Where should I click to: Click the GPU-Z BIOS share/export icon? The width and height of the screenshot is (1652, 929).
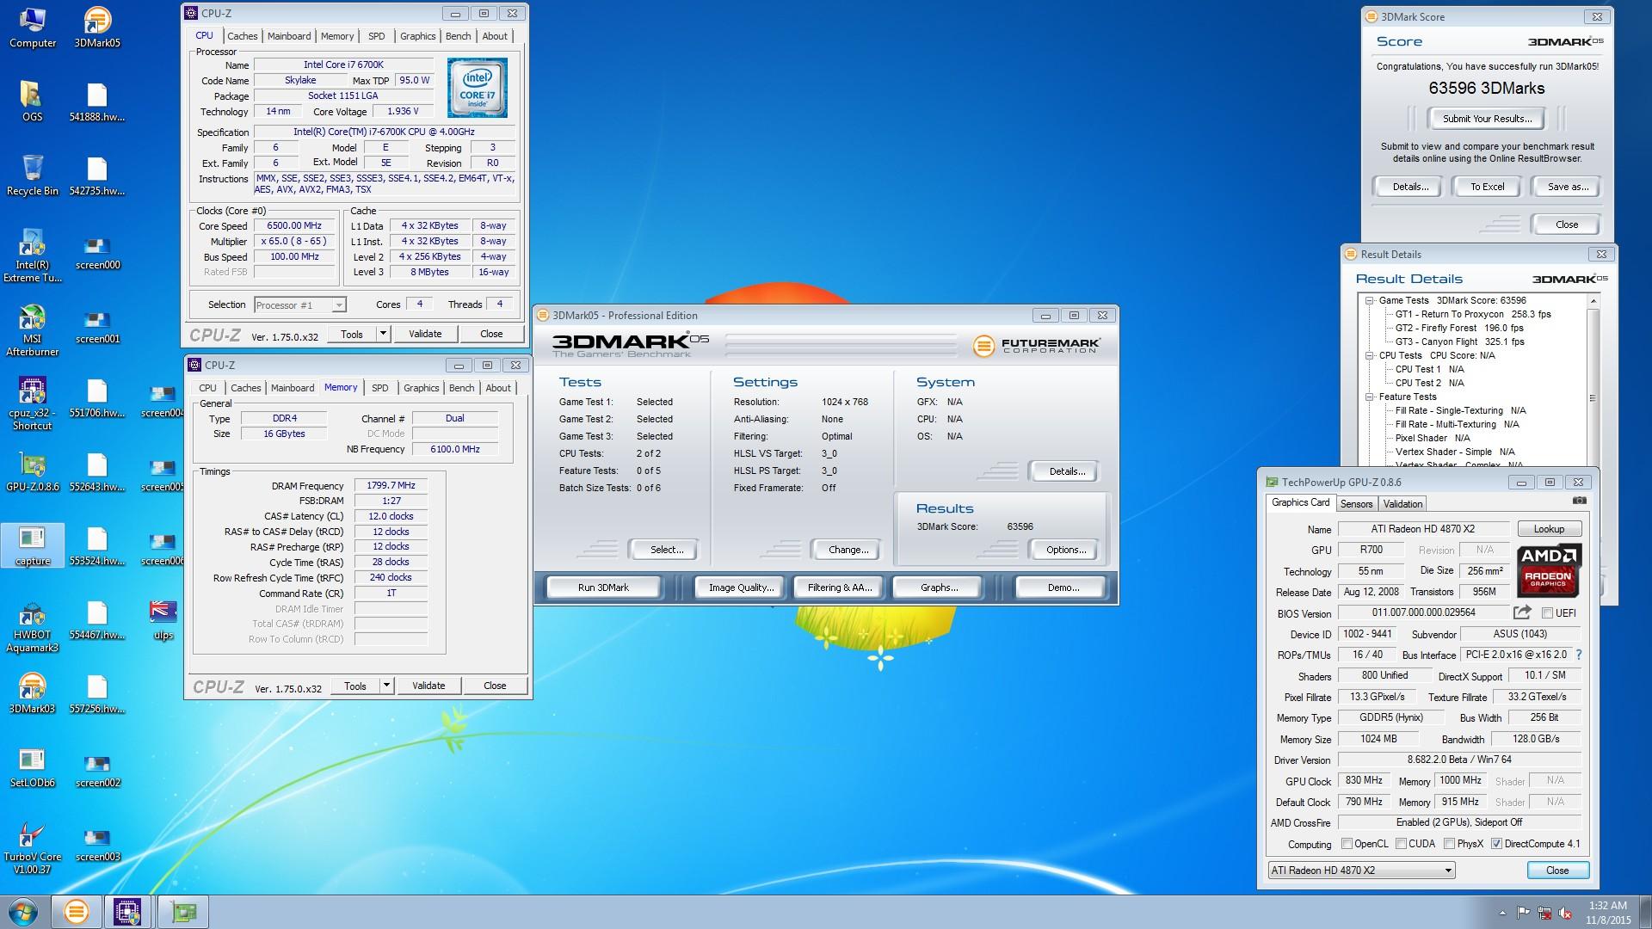pos(1522,612)
